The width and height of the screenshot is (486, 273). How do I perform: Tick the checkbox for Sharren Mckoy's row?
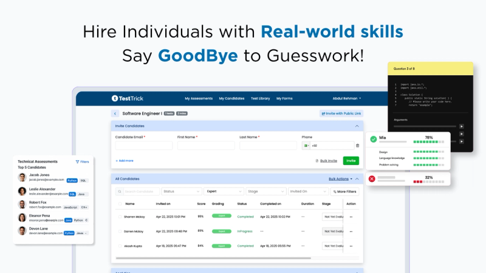click(x=120, y=217)
